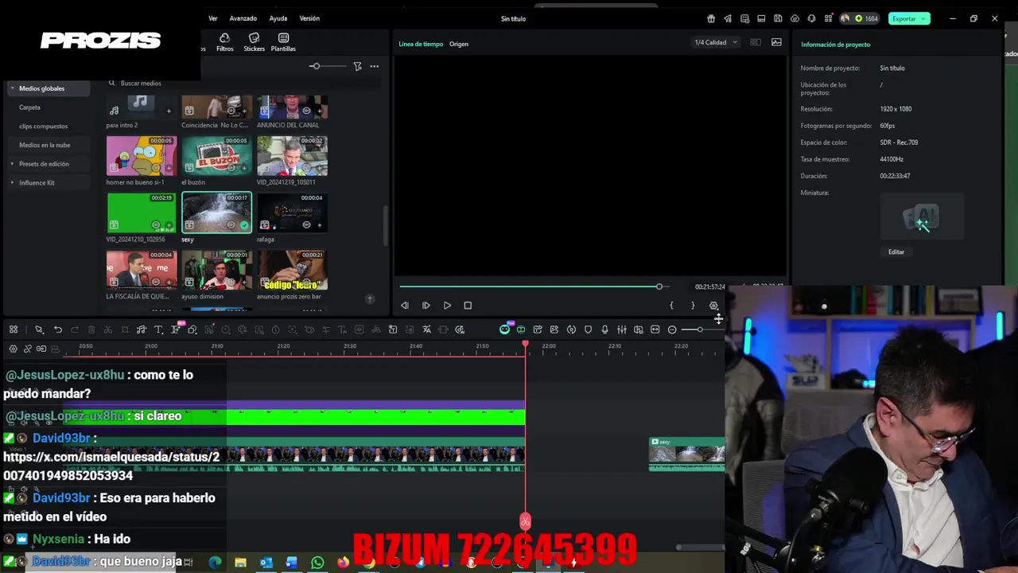Click the stop square button
1018x573 pixels.
(468, 306)
